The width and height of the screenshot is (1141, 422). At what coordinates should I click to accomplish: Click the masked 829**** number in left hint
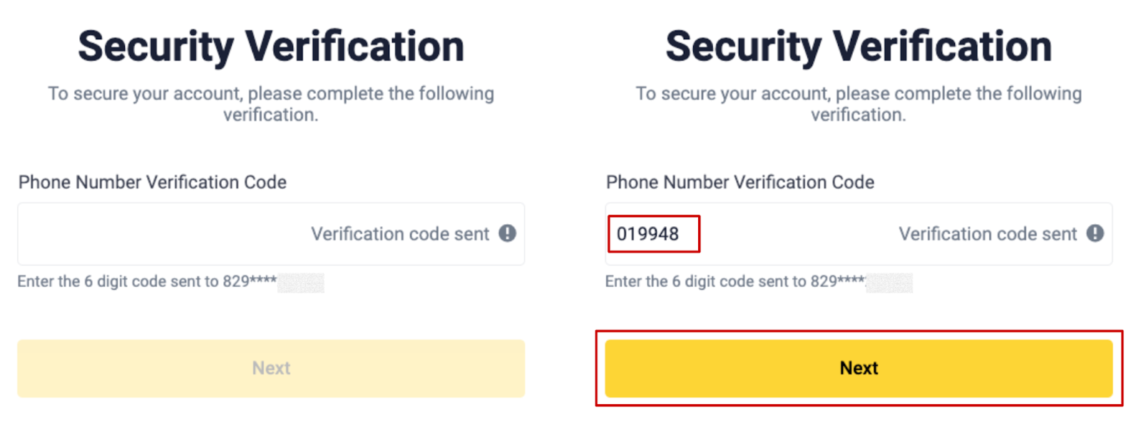click(x=250, y=282)
